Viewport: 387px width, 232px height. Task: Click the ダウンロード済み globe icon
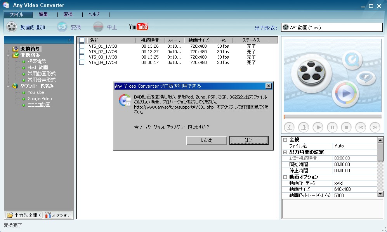click(15, 86)
